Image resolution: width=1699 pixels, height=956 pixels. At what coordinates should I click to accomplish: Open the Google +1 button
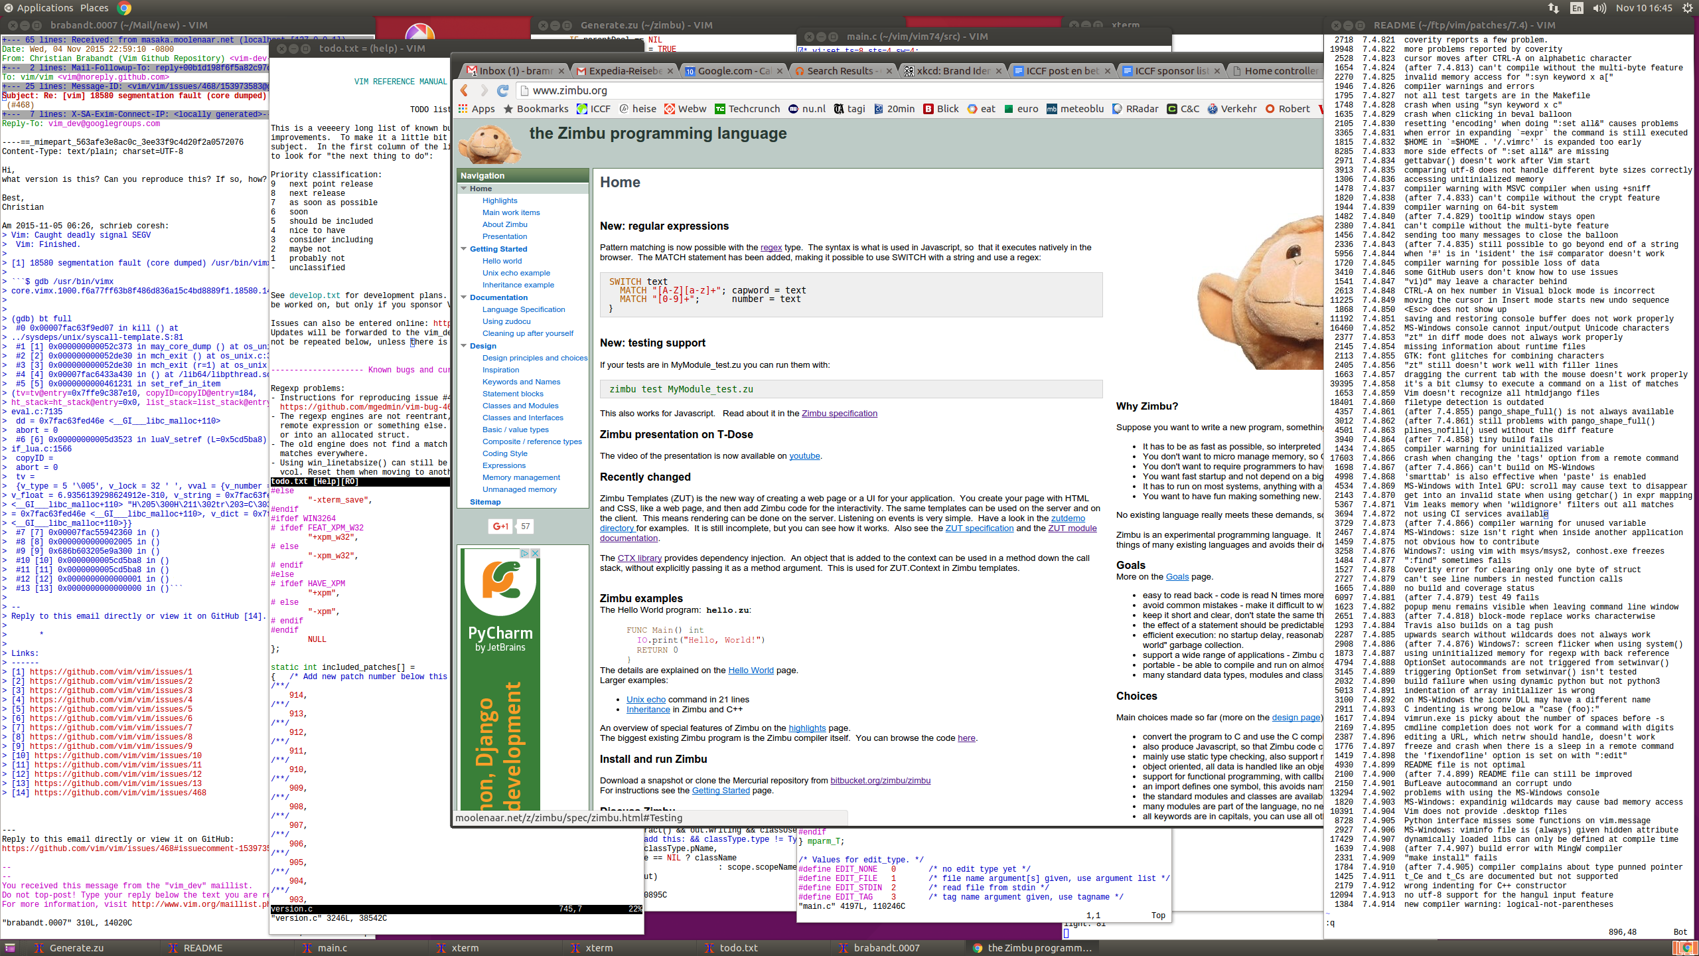(x=500, y=526)
